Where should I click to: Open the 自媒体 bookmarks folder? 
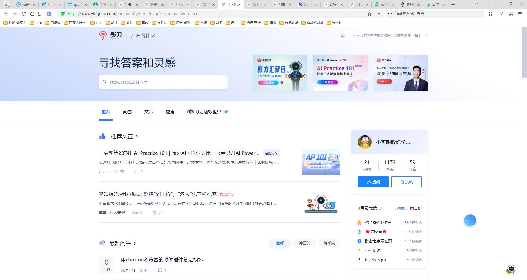(x=53, y=23)
